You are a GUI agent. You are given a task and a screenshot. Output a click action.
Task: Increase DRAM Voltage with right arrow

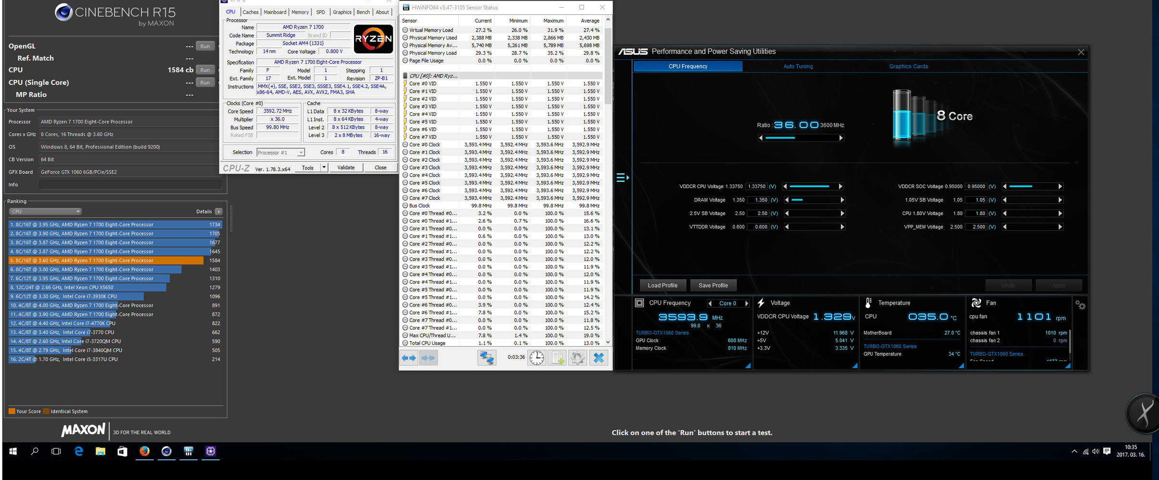click(x=842, y=200)
